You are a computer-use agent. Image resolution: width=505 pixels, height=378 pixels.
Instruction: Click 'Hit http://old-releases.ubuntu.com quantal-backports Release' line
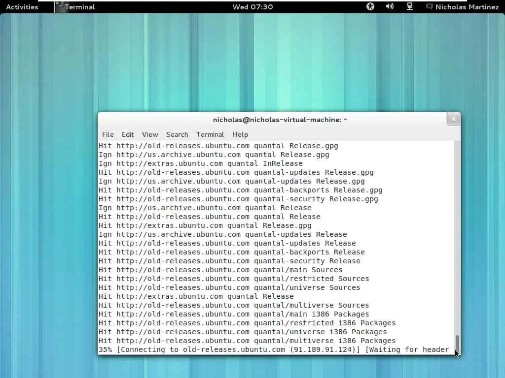click(232, 252)
